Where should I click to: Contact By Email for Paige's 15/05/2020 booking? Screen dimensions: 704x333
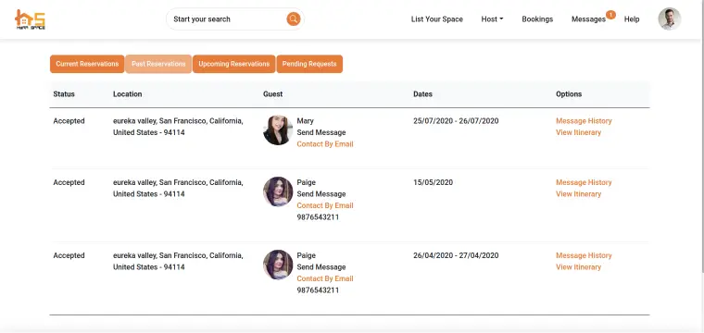[325, 205]
